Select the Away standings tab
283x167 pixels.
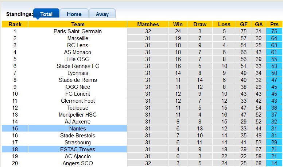(x=102, y=14)
